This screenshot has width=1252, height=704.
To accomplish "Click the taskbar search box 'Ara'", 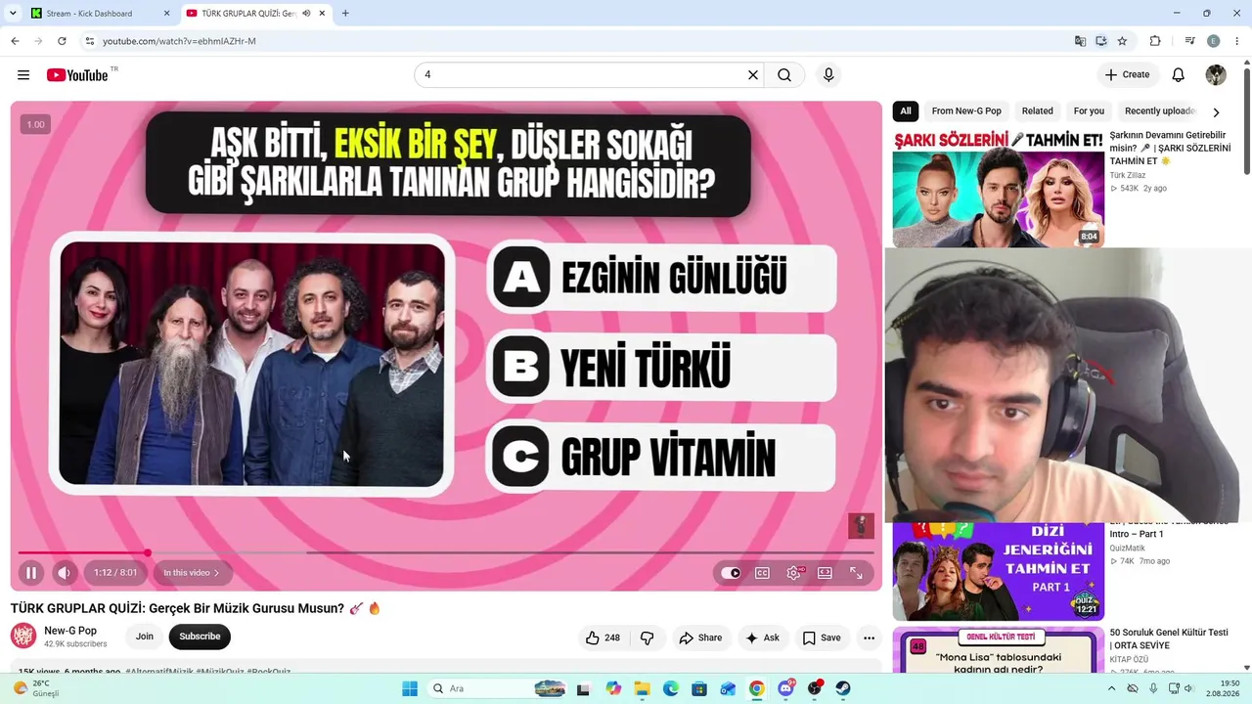I will [500, 688].
